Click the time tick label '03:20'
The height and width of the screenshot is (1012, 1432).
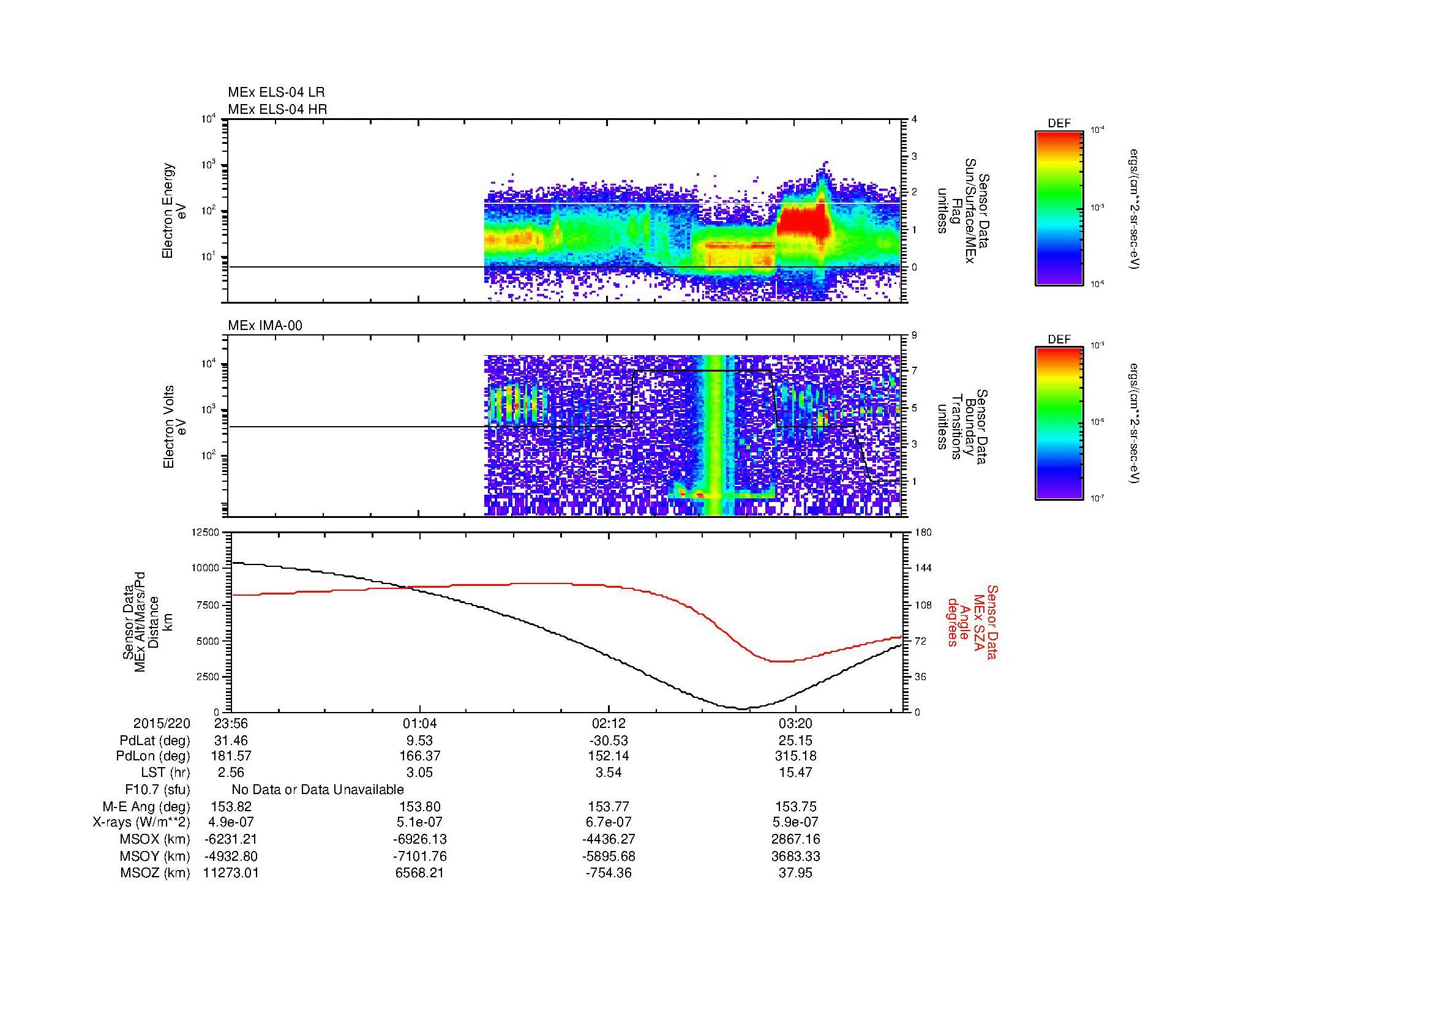[796, 723]
